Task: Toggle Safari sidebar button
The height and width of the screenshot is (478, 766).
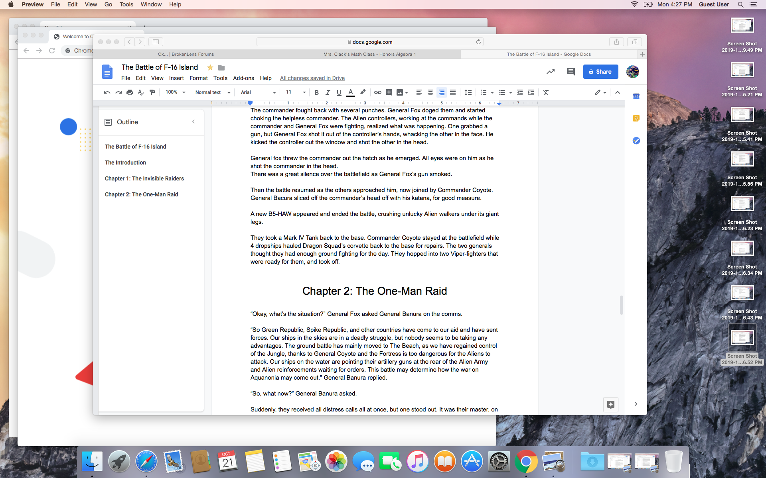Action: 156,42
